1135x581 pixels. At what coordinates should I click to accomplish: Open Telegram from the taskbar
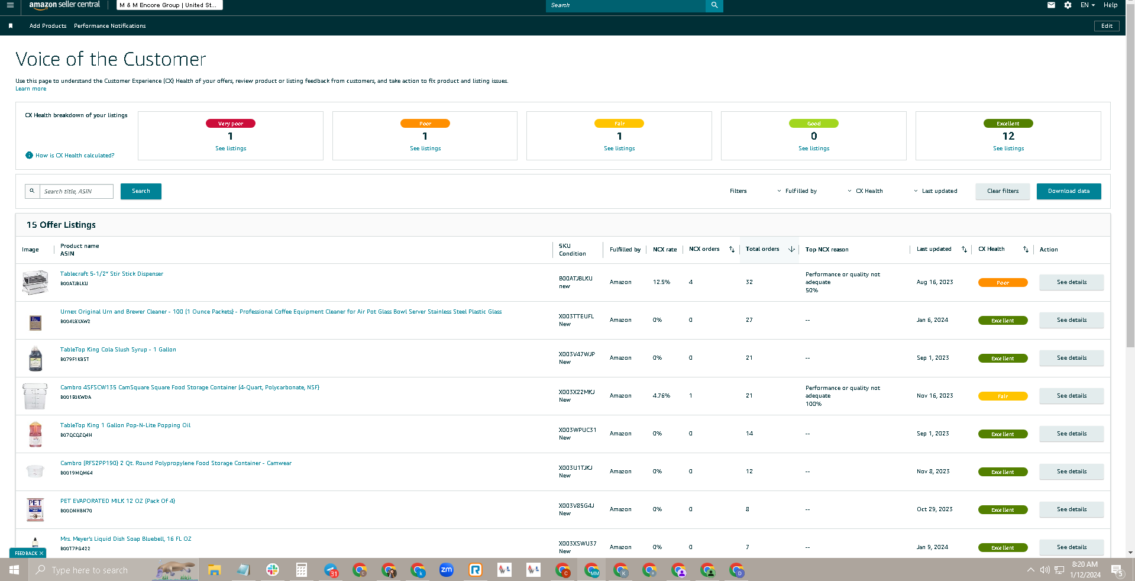point(331,570)
